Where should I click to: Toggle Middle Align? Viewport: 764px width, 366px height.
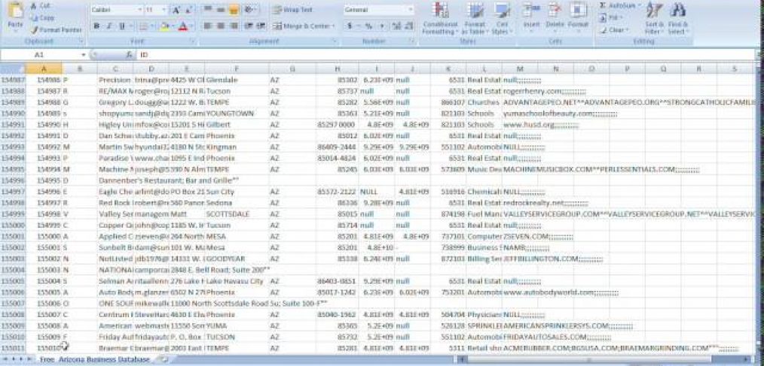(220, 10)
